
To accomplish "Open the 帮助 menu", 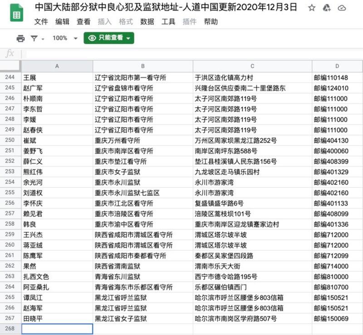I will click(x=211, y=22).
